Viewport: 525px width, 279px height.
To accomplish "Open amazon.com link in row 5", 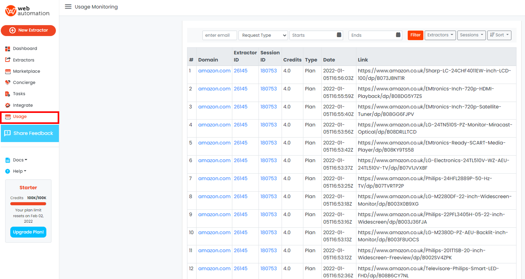I will [214, 143].
